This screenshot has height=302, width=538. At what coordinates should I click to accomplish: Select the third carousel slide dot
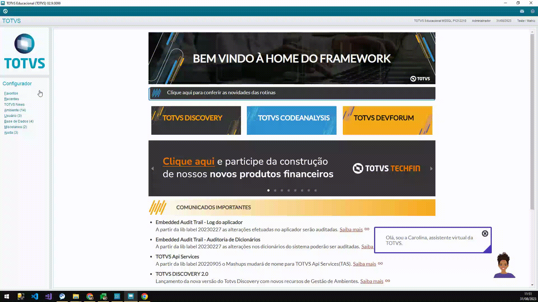[282, 190]
